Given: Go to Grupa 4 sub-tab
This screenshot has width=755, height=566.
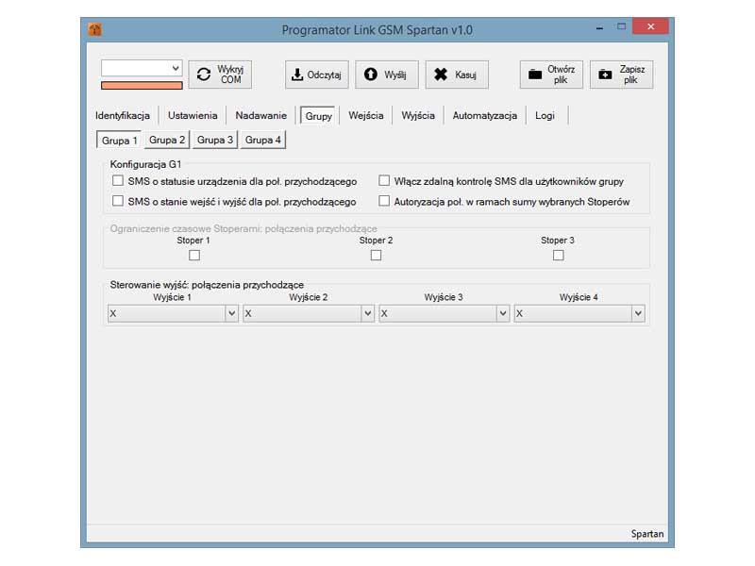Looking at the screenshot, I should [x=263, y=140].
